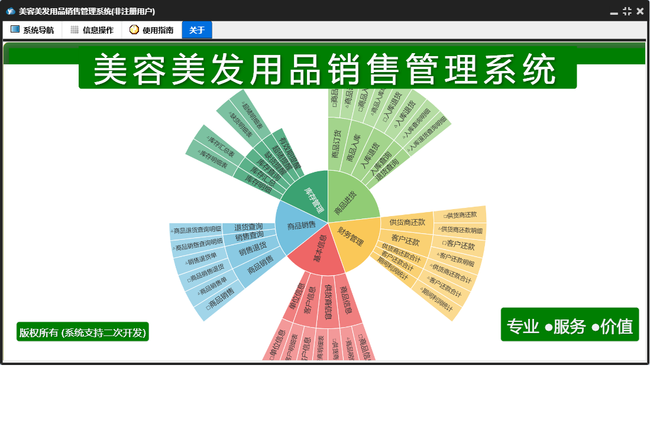The width and height of the screenshot is (650, 427).
Task: Minimize the sales management window
Action: (x=614, y=12)
